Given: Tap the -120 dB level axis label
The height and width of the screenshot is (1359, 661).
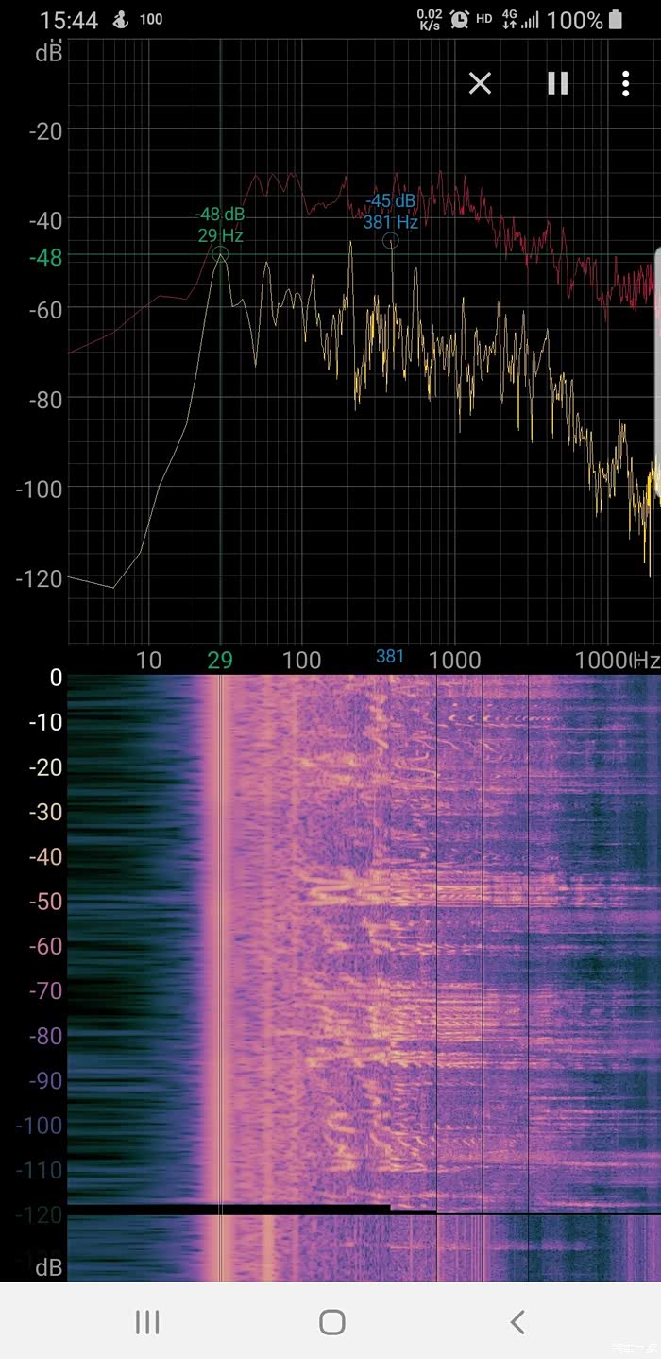Looking at the screenshot, I should coord(40,577).
